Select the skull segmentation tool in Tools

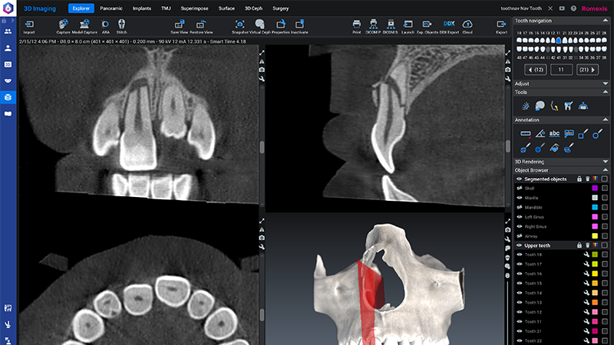[x=540, y=106]
